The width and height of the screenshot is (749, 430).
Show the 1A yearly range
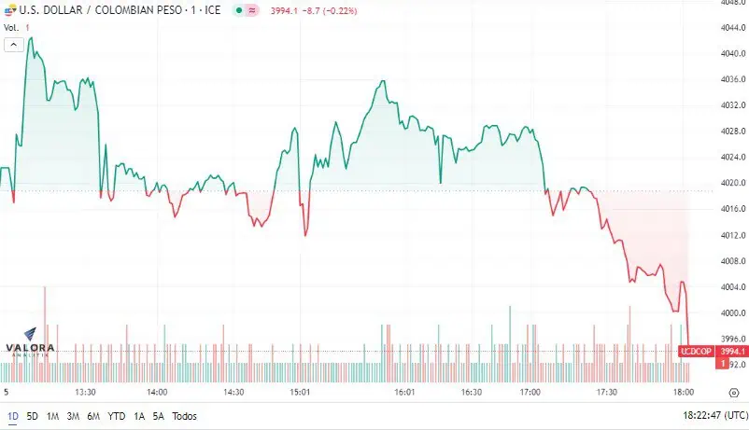(139, 416)
